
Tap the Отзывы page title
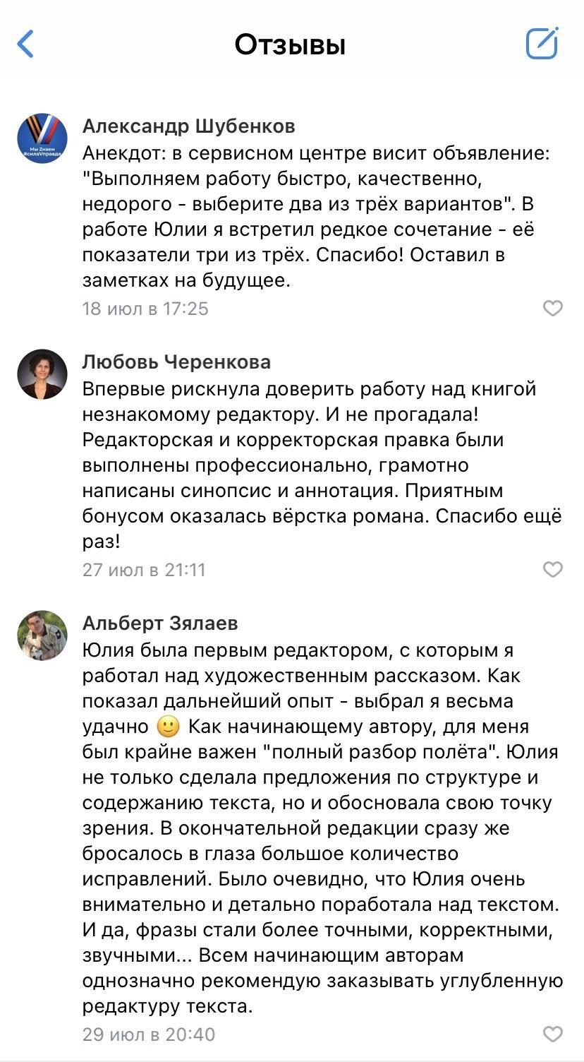[x=290, y=44]
